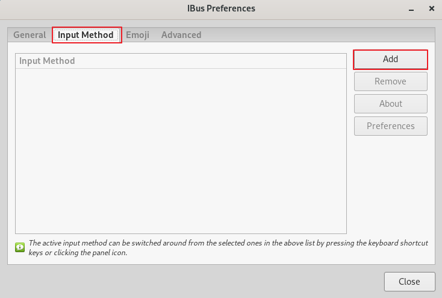Click the About button
This screenshot has height=298, width=442.
(390, 104)
